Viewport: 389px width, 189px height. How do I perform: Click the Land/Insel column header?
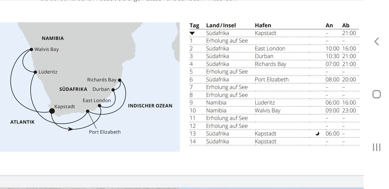tap(221, 25)
